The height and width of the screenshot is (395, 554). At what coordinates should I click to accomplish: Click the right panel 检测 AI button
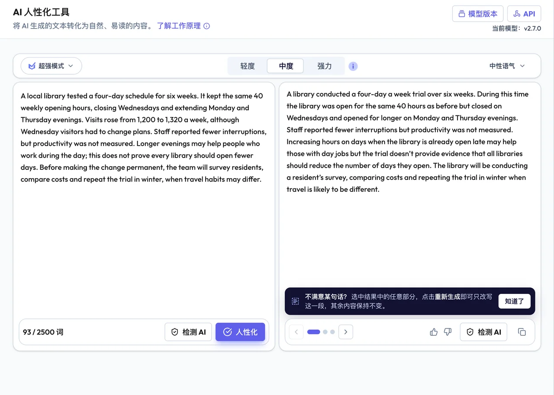click(x=483, y=332)
